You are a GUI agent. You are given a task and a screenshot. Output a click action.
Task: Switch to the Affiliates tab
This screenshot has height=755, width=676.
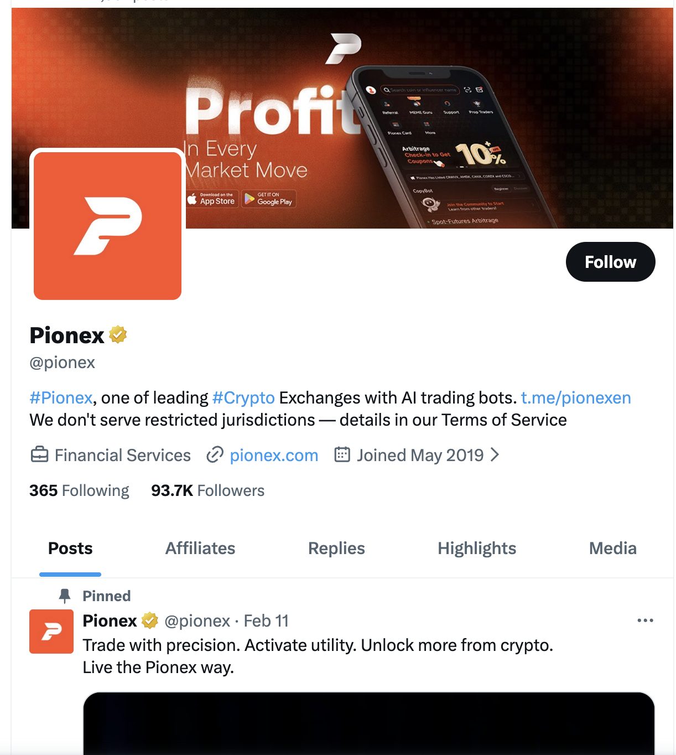point(200,548)
